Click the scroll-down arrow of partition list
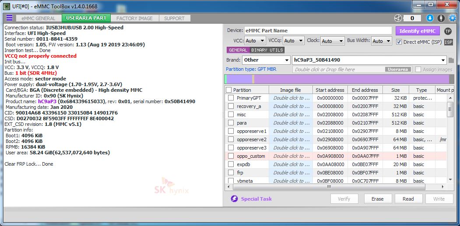This screenshot has width=460, height=226. click(x=451, y=179)
